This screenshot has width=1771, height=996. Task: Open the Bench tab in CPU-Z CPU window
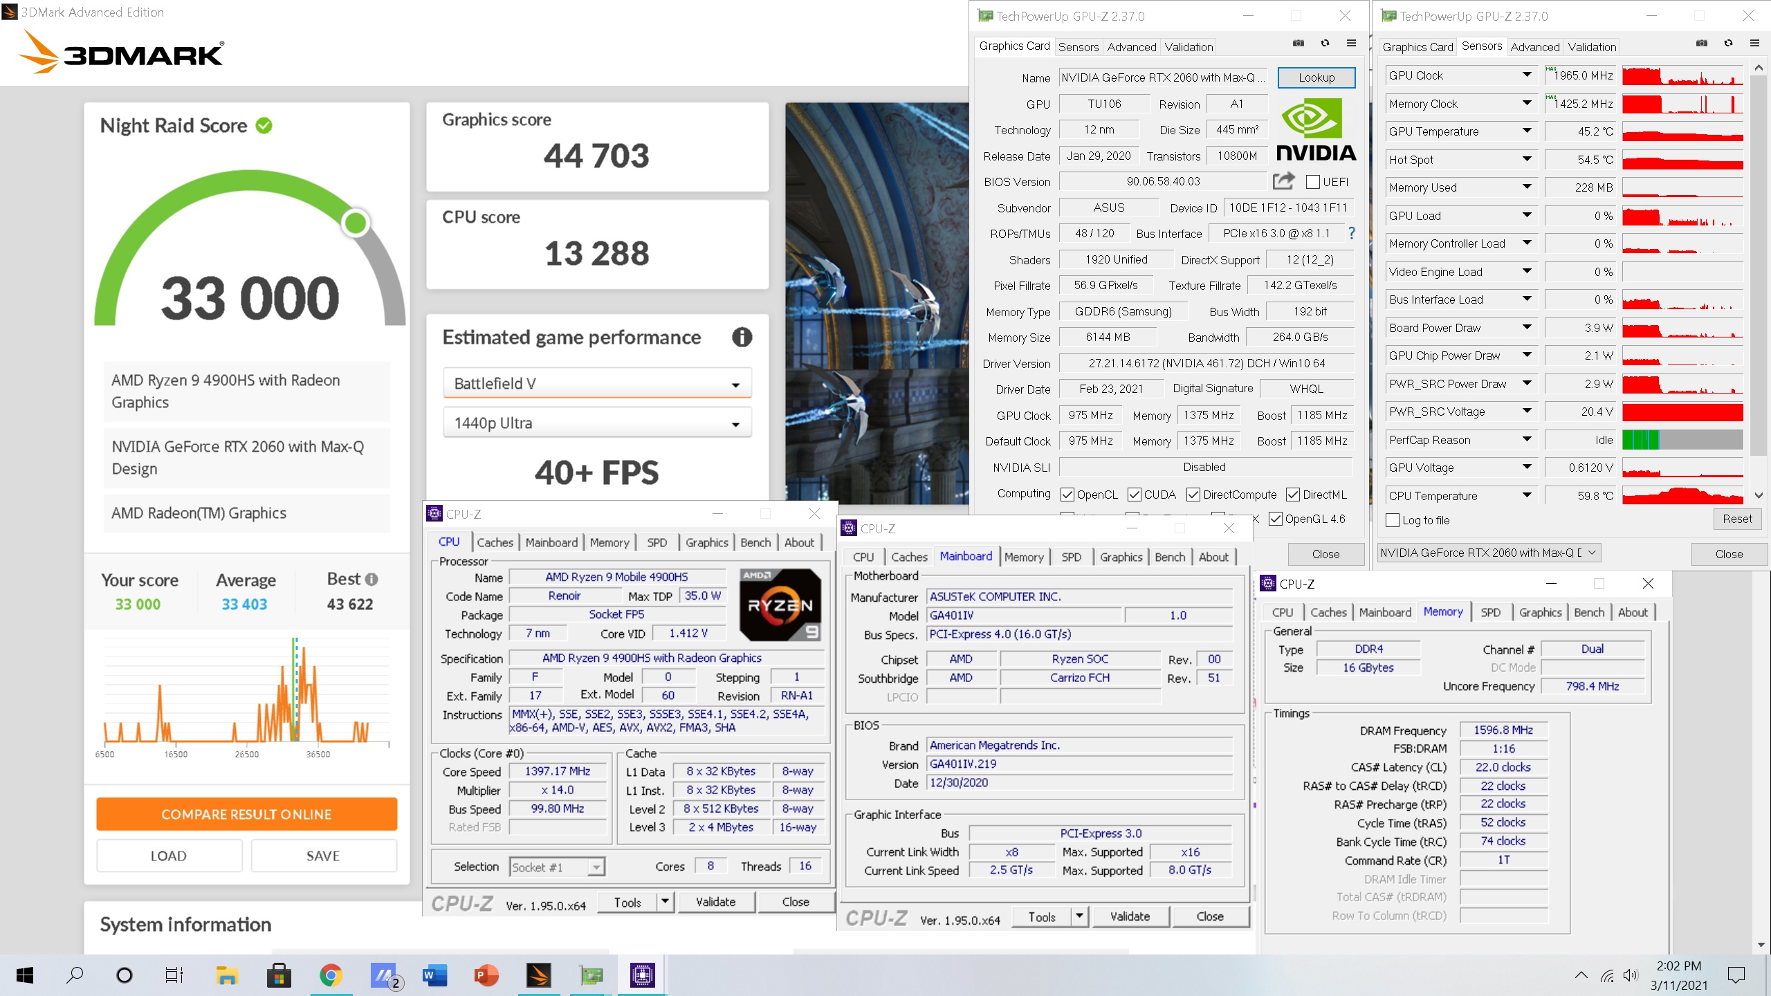click(x=755, y=542)
